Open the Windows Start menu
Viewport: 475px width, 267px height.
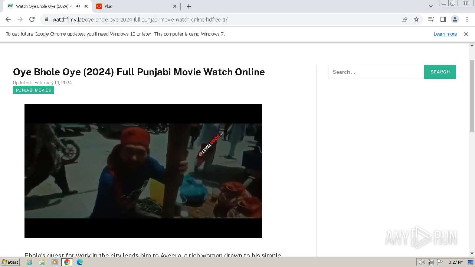(10, 262)
